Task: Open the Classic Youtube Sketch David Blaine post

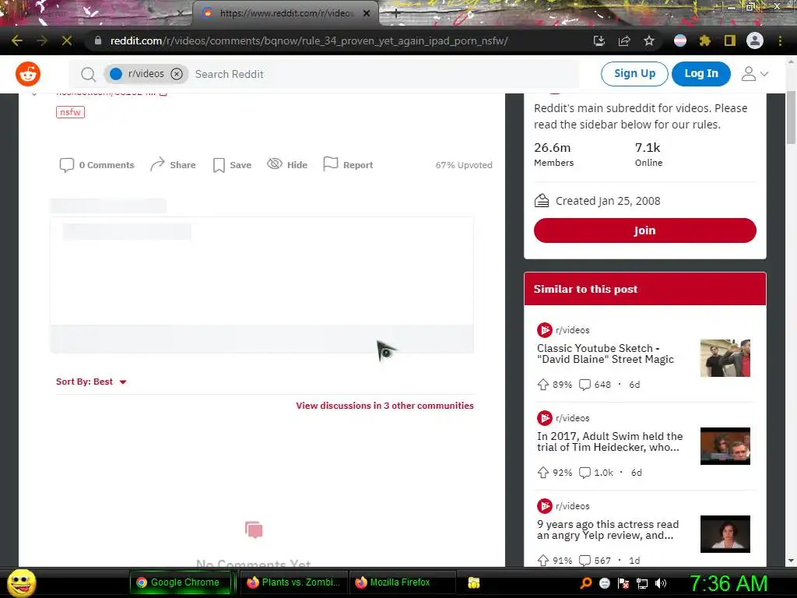Action: (x=606, y=354)
